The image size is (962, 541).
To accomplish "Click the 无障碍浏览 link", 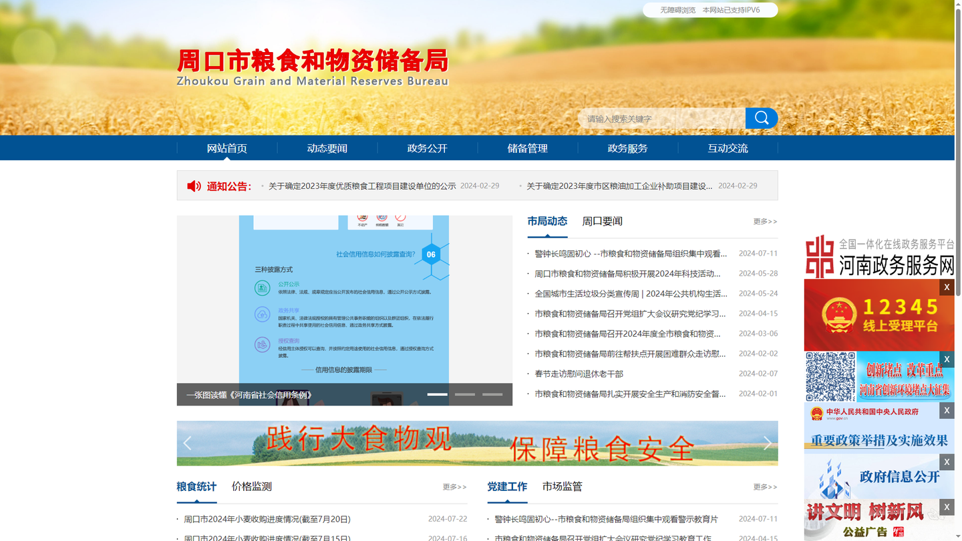I will pos(678,10).
